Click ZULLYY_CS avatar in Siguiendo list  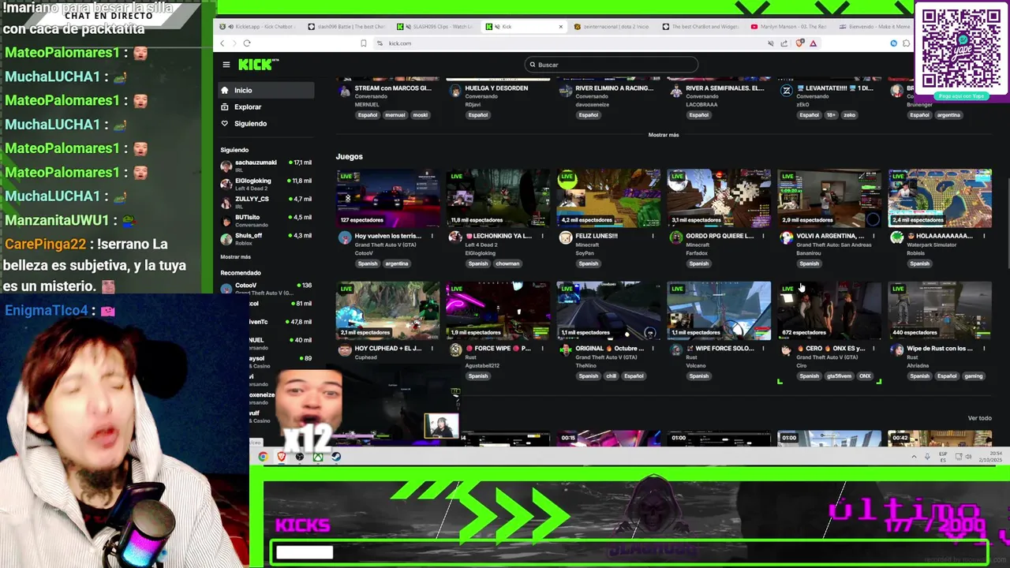(226, 202)
